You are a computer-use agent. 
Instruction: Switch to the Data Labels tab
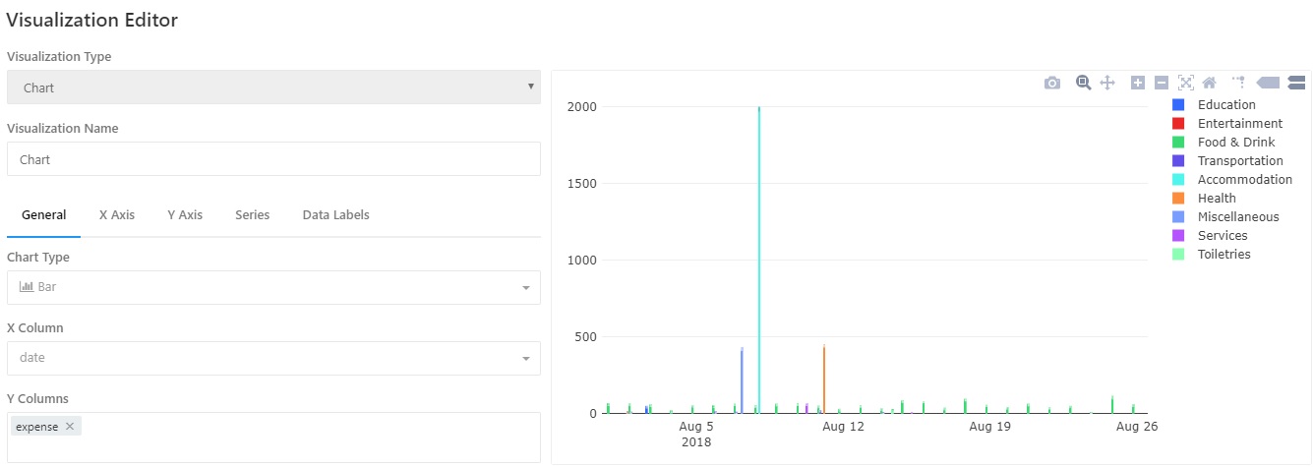[335, 215]
